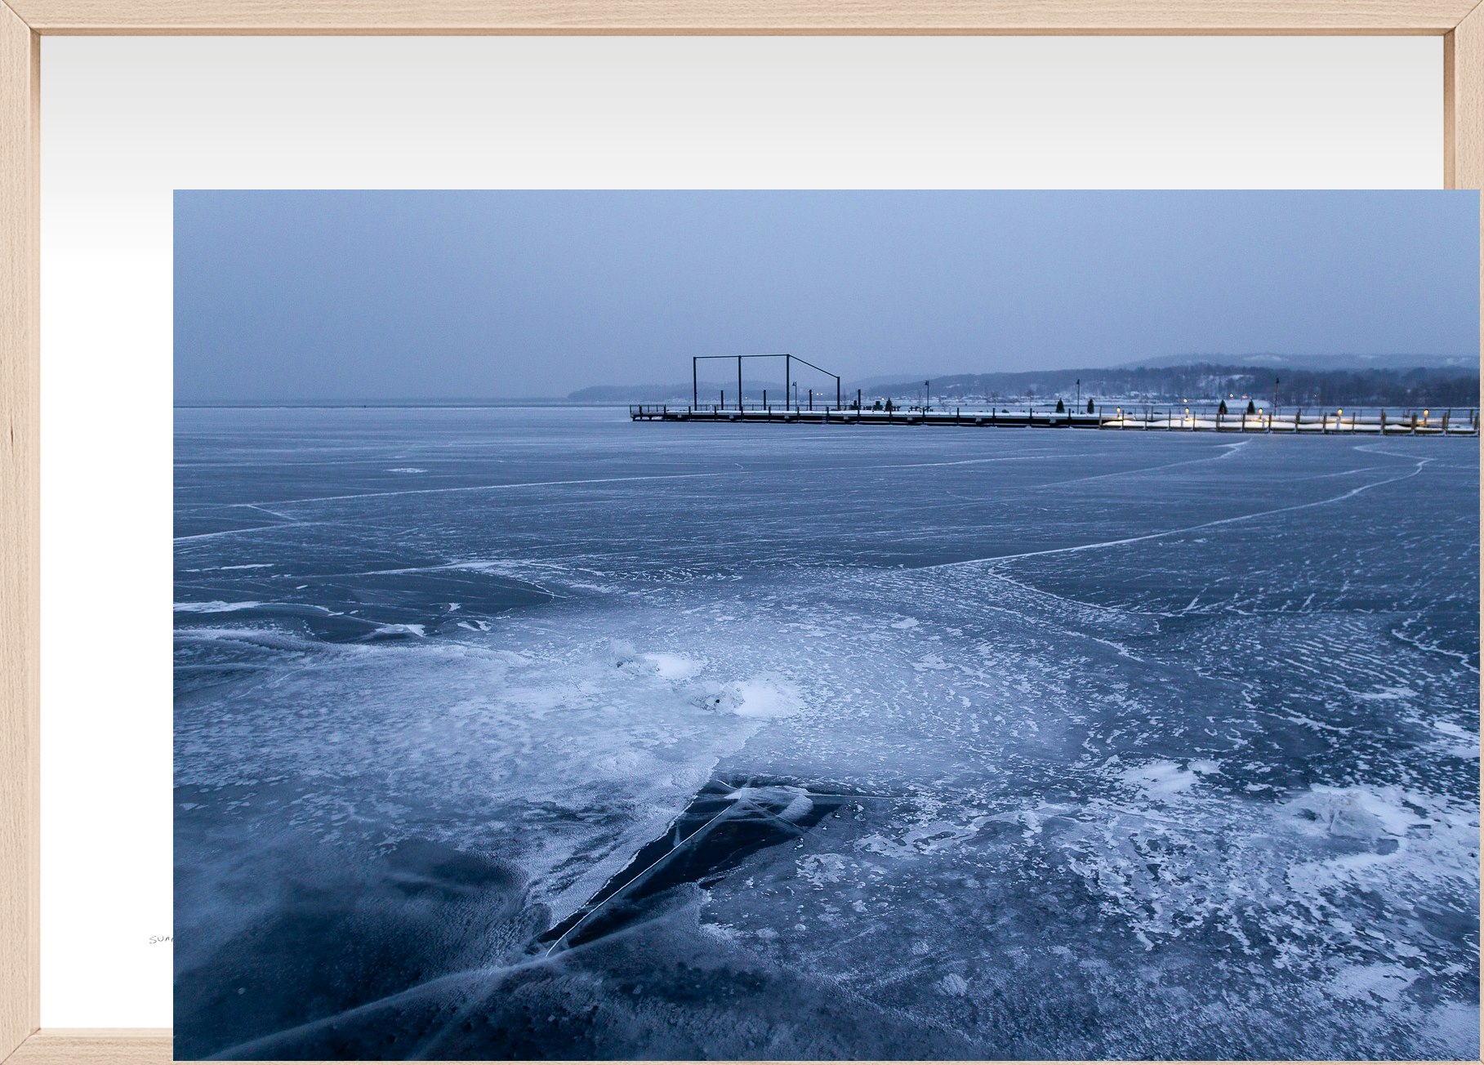Click the white mat area above the photo
The height and width of the screenshot is (1065, 1484).
click(x=735, y=114)
